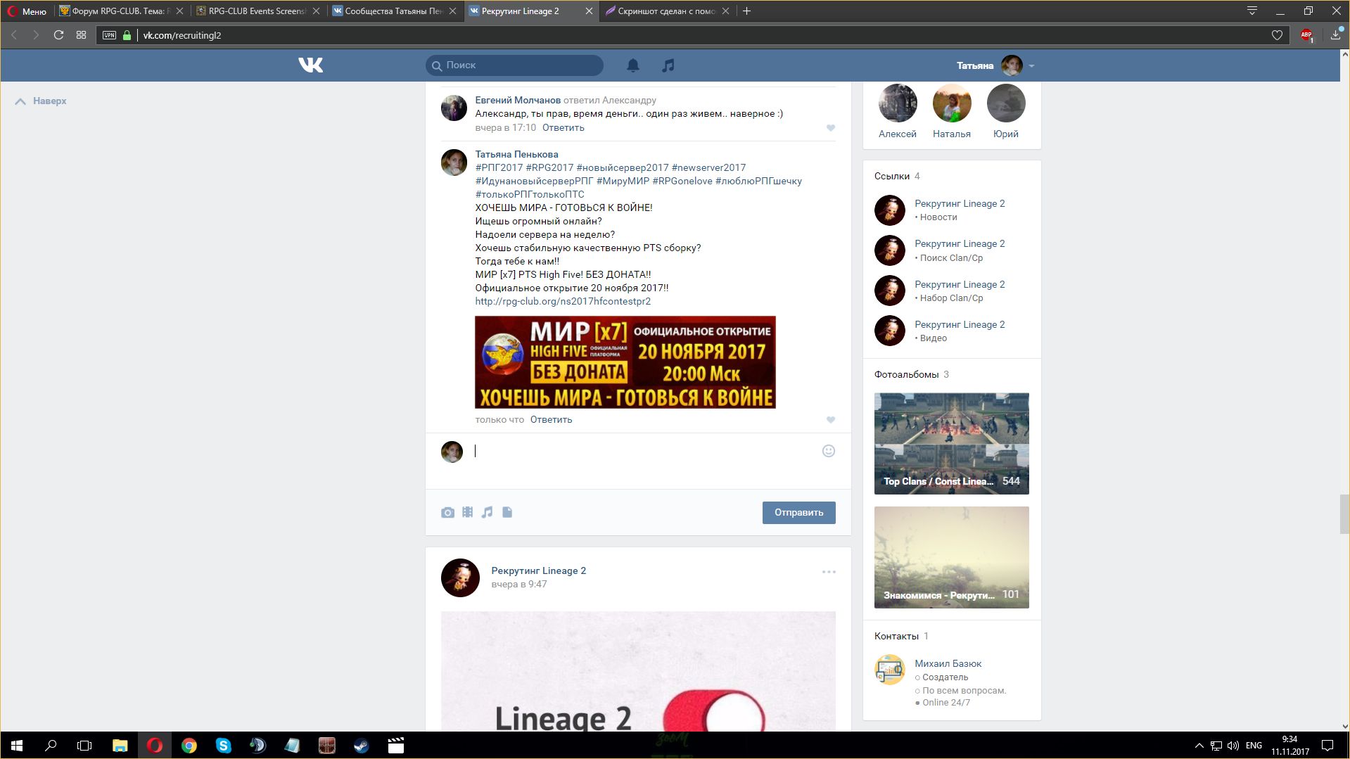Open Рекрутинг Lineage 2 Видео link
The image size is (1350, 759).
(x=960, y=325)
